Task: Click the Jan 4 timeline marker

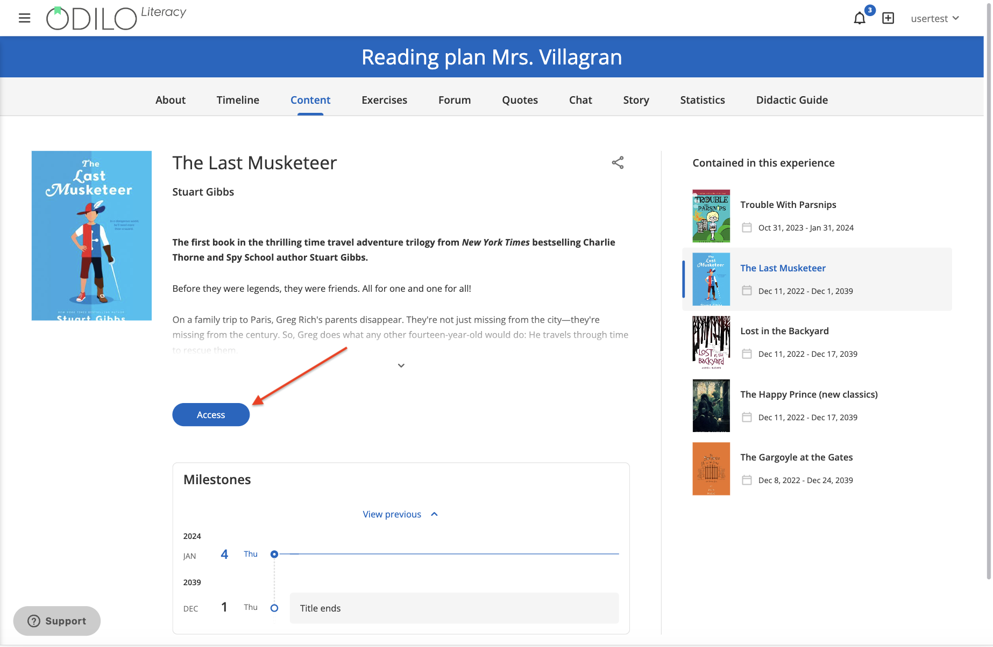Action: 274,554
